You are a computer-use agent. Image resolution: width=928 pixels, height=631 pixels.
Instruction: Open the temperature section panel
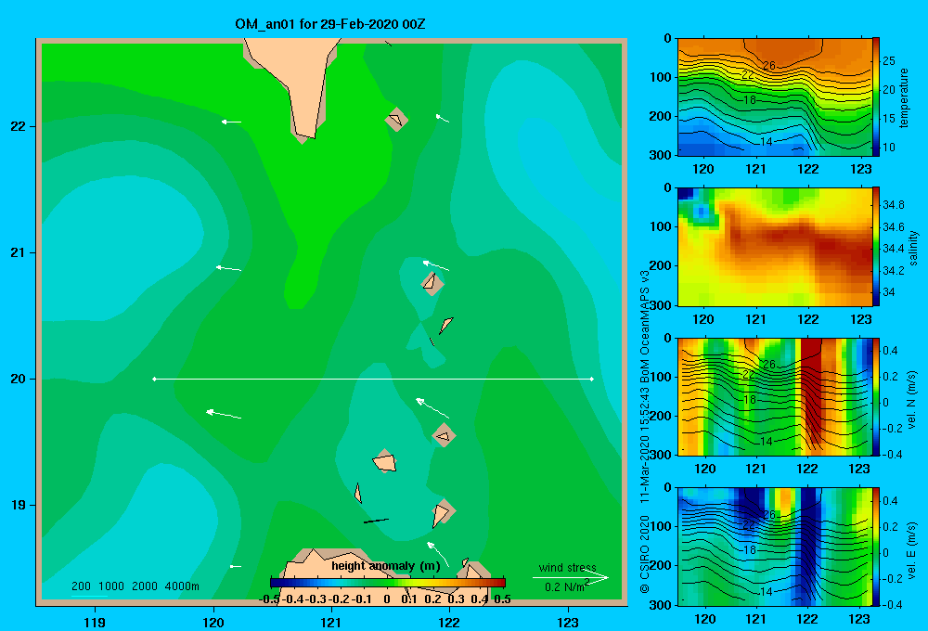click(775, 97)
